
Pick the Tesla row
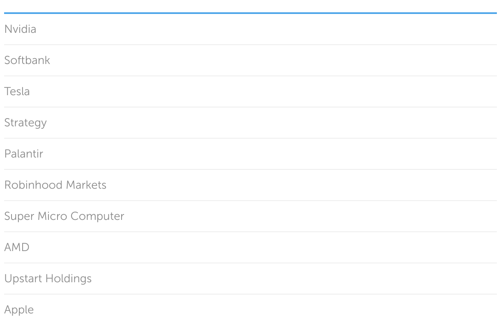click(x=250, y=91)
